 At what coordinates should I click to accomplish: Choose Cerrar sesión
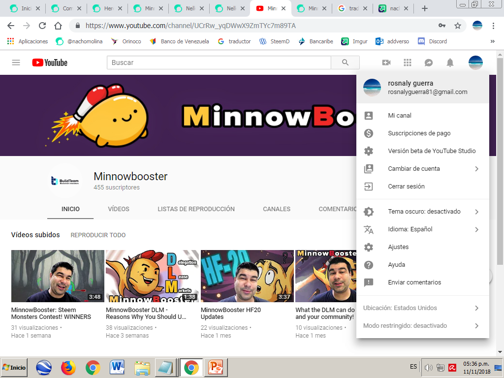(423, 187)
